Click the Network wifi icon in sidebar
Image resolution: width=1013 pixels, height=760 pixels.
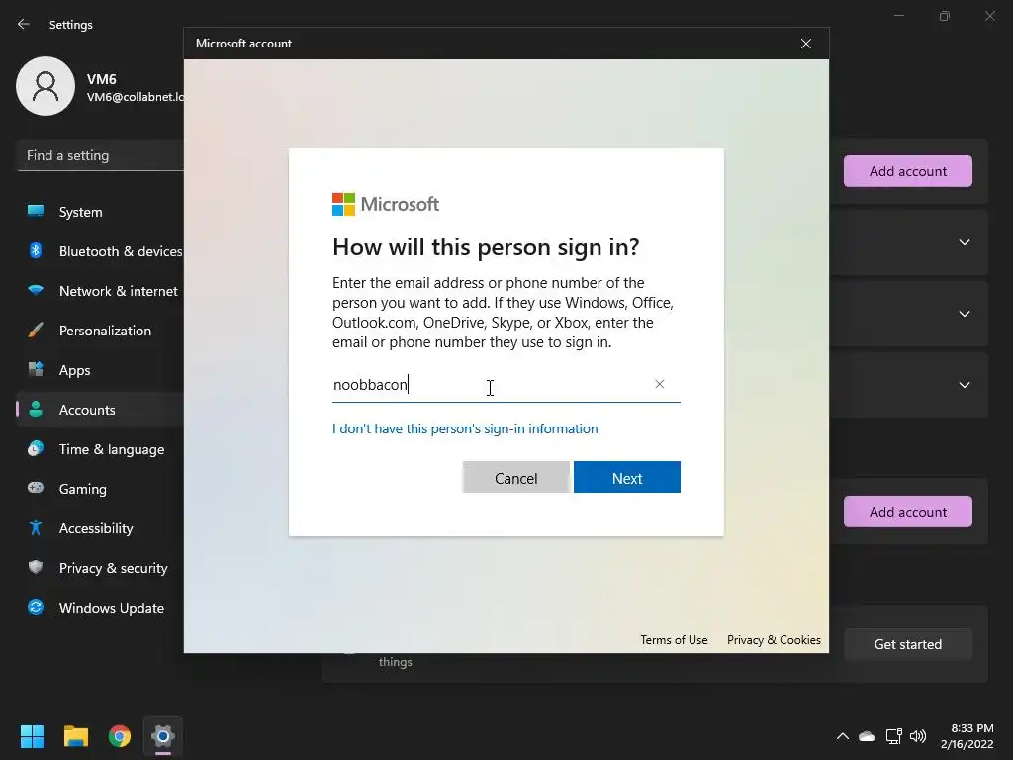click(36, 290)
